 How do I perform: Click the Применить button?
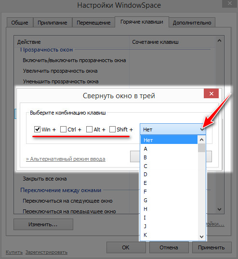tap(212, 247)
